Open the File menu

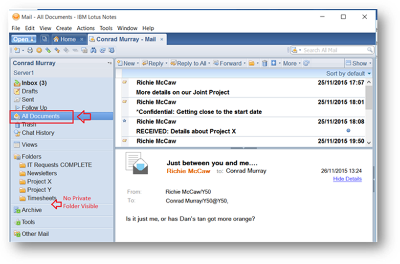click(16, 28)
